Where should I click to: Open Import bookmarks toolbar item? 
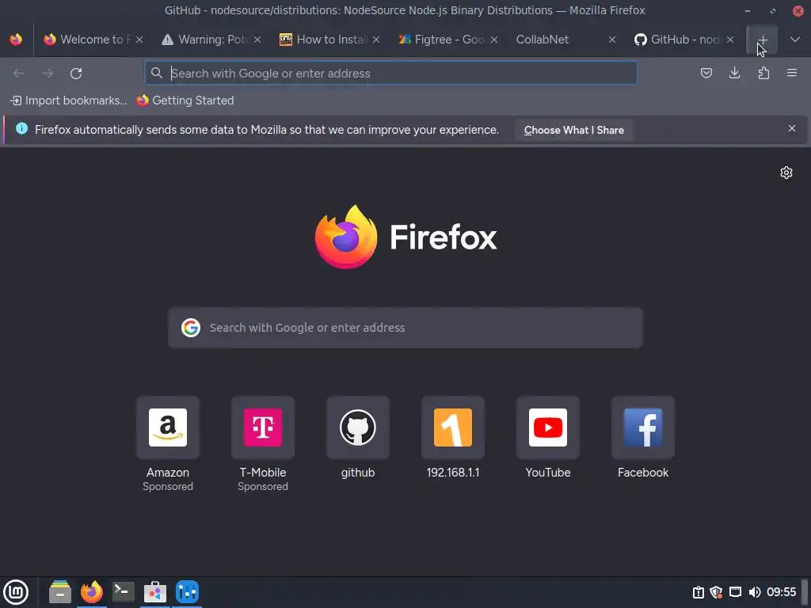(x=69, y=101)
